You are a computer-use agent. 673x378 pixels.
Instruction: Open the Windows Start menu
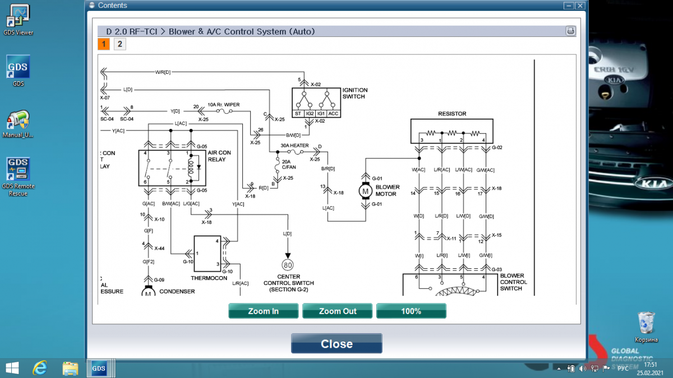click(12, 368)
